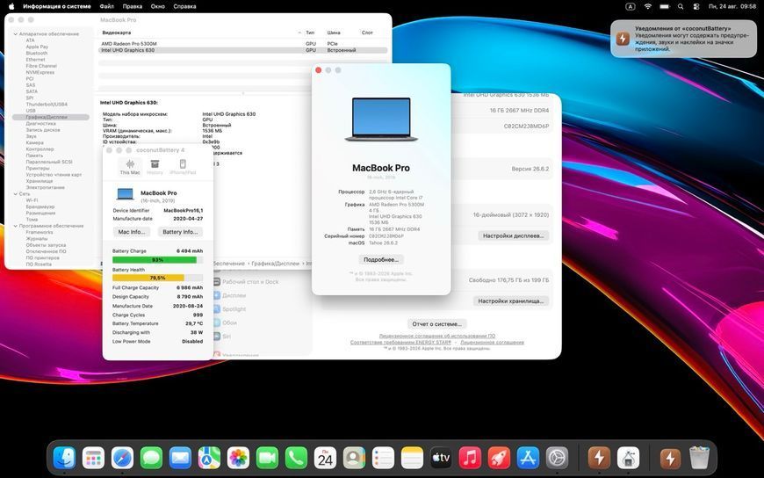Select Графика/Дисплеи in the sidebar
This screenshot has width=764, height=478.
[51, 117]
